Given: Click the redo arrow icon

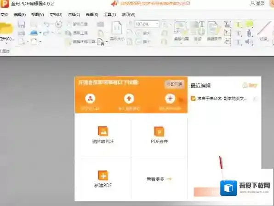Looking at the screenshot, I should [46, 33].
